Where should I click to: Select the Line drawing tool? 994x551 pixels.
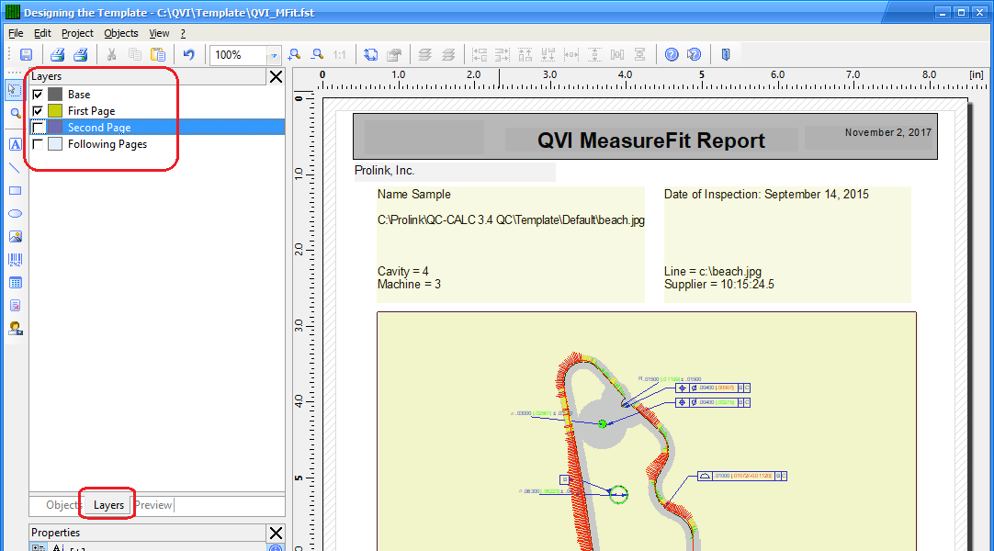pos(16,168)
